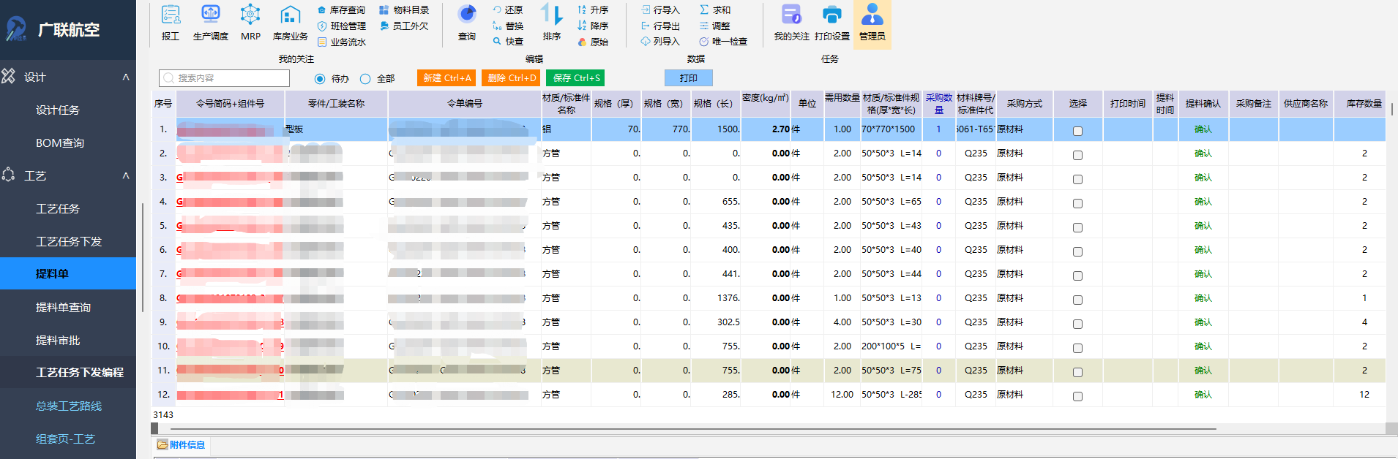Open 工艺任务 in sidebar
This screenshot has height=459, width=1398.
click(x=58, y=208)
